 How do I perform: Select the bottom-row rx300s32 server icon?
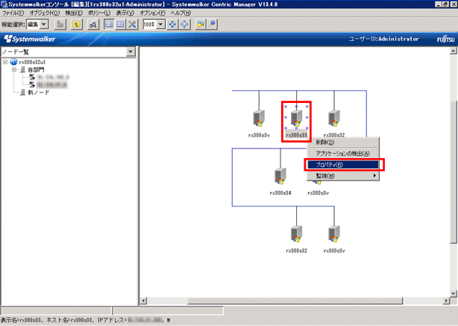point(296,234)
